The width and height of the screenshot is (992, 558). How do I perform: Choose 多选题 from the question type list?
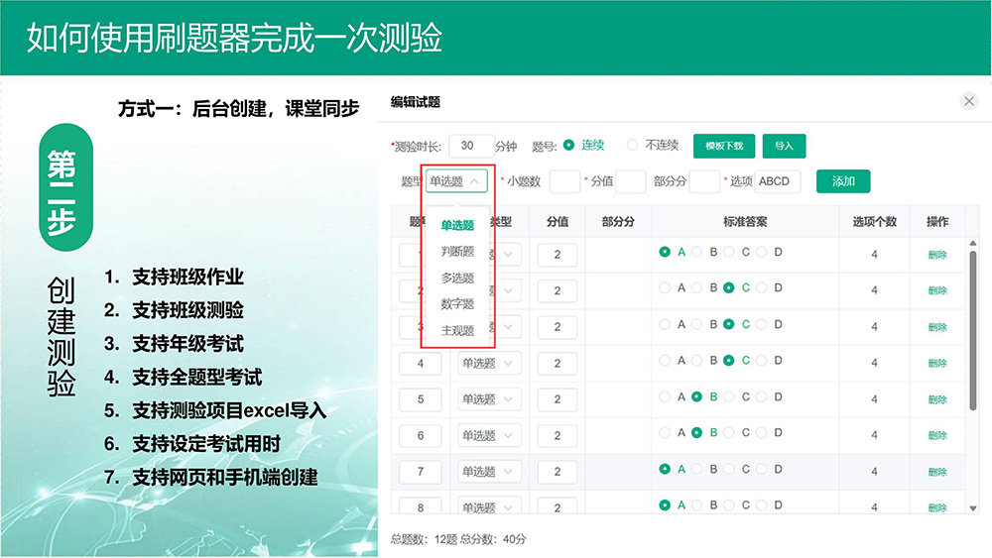pos(457,279)
